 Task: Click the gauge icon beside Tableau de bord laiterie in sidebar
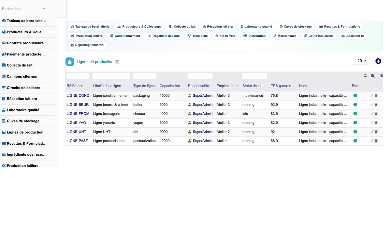point(4,21)
